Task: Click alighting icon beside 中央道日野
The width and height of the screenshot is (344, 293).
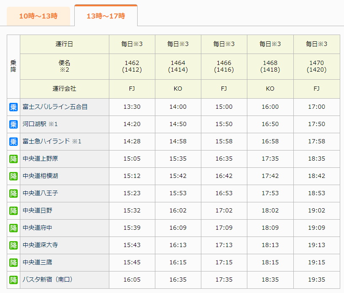Action: [14, 211]
